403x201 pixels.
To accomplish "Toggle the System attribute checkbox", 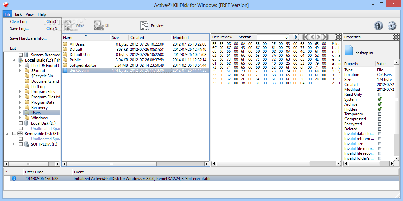I will coord(380,99).
